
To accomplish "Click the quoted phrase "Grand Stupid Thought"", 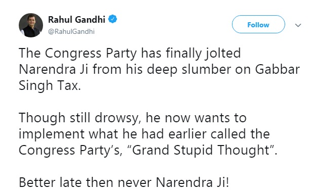I will point(203,150).
